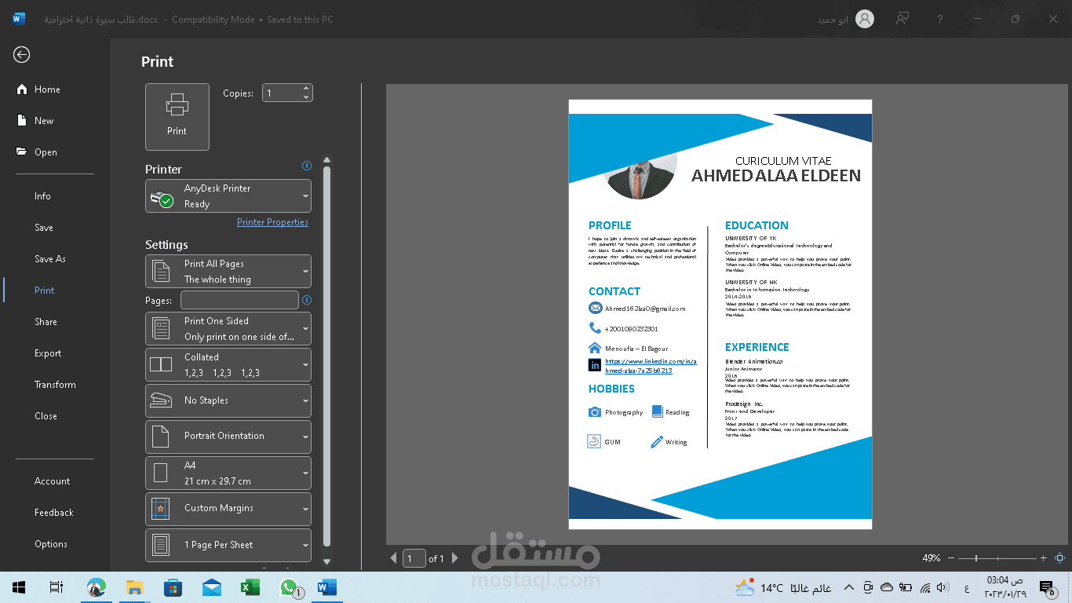The width and height of the screenshot is (1072, 603).
Task: Click the user account avatar icon
Action: pyautogui.click(x=865, y=20)
